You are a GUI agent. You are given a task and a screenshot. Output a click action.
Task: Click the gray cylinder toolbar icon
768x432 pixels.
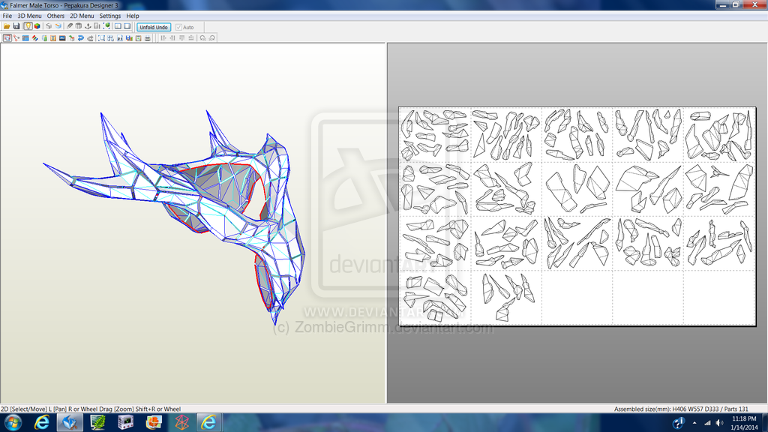click(78, 26)
